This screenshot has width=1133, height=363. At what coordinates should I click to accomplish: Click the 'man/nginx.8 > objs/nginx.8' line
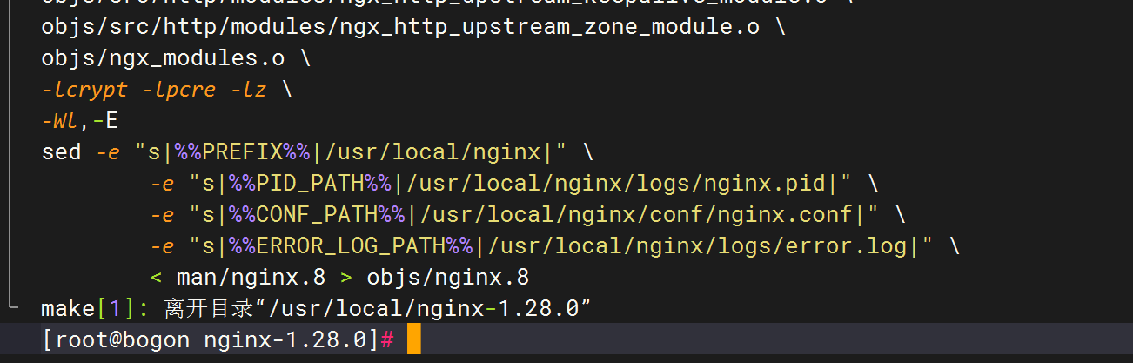[x=339, y=278]
